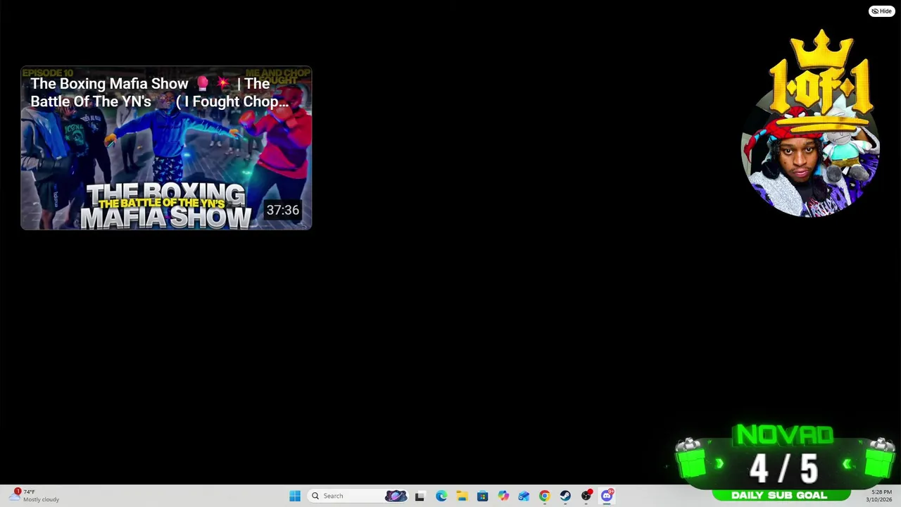
Task: Click the video title text "The Boxing Mafia Show"
Action: pos(109,84)
